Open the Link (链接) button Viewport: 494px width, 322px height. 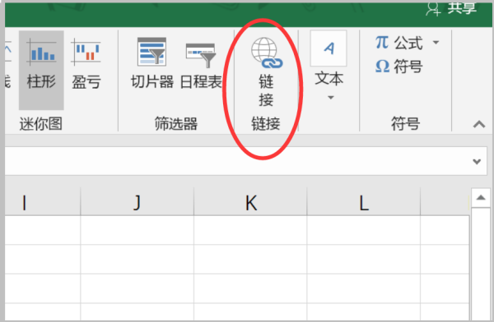coord(266,71)
